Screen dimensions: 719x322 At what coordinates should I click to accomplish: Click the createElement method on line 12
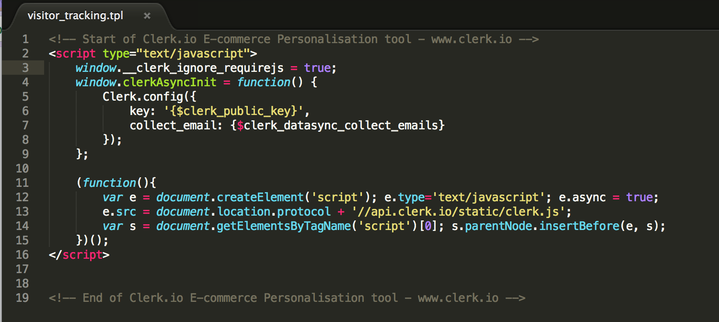(261, 197)
